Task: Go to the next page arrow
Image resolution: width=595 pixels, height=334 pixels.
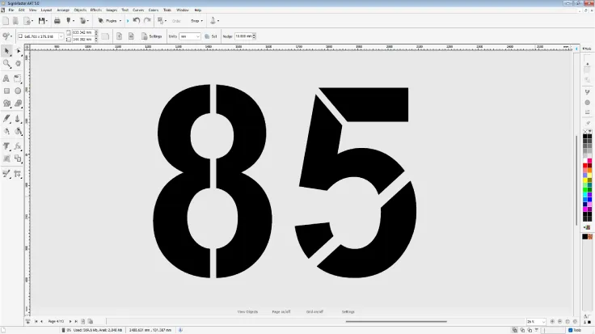Action: tap(70, 322)
